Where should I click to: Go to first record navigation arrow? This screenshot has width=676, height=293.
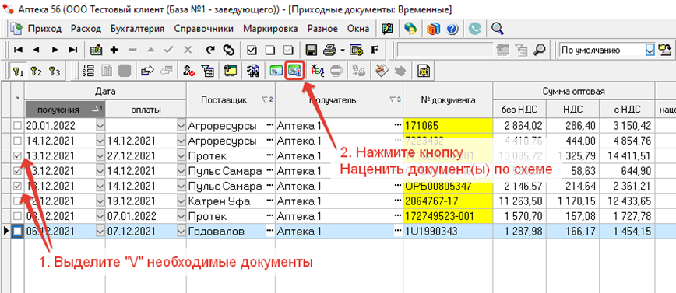[18, 50]
